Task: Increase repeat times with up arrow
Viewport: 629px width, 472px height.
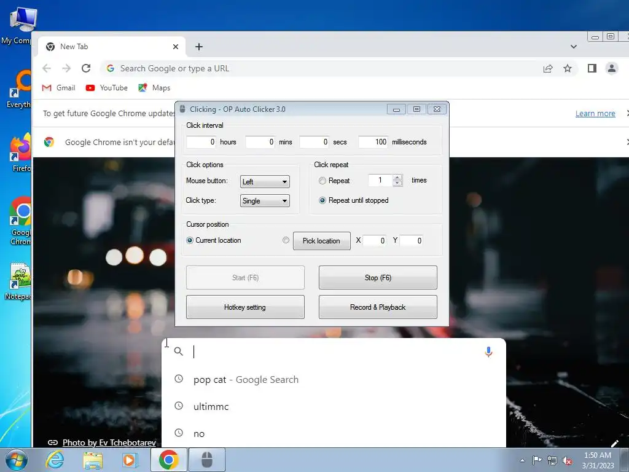Action: click(397, 178)
